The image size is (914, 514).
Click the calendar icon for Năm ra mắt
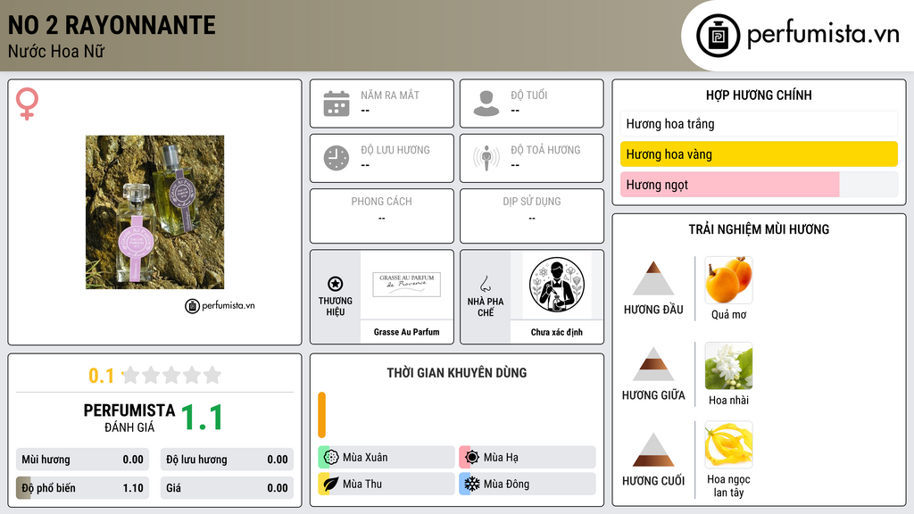[337, 104]
